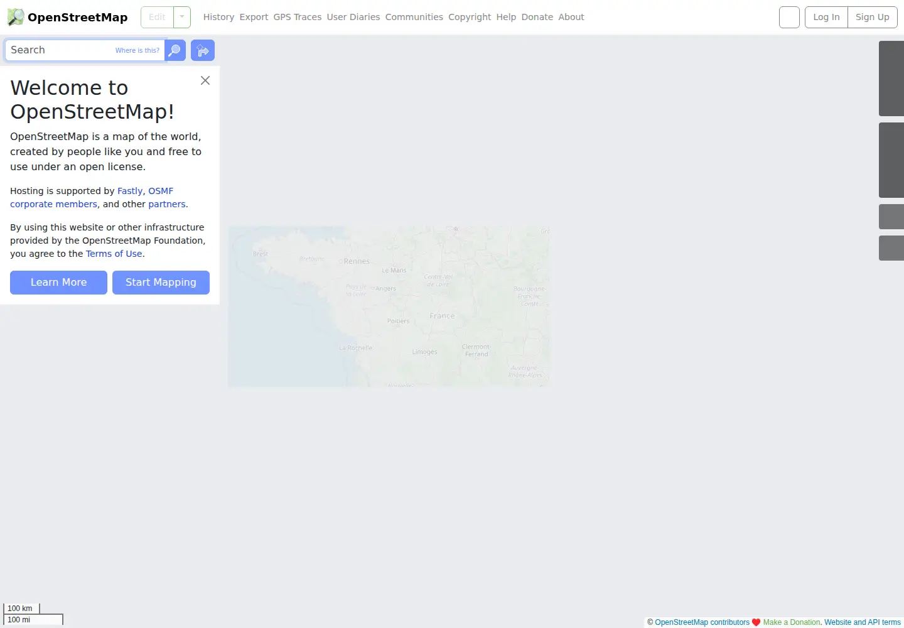Open the OSMF corporate members link
This screenshot has height=628, width=904.
[92, 197]
